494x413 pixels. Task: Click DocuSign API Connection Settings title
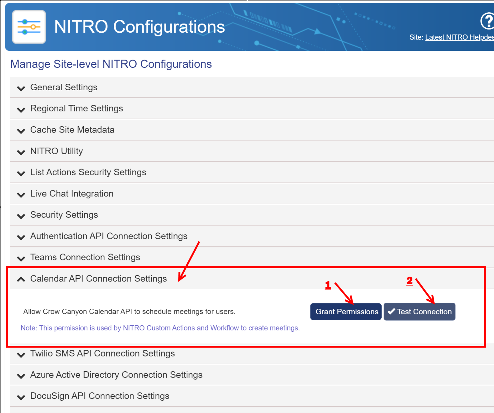pyautogui.click(x=100, y=396)
